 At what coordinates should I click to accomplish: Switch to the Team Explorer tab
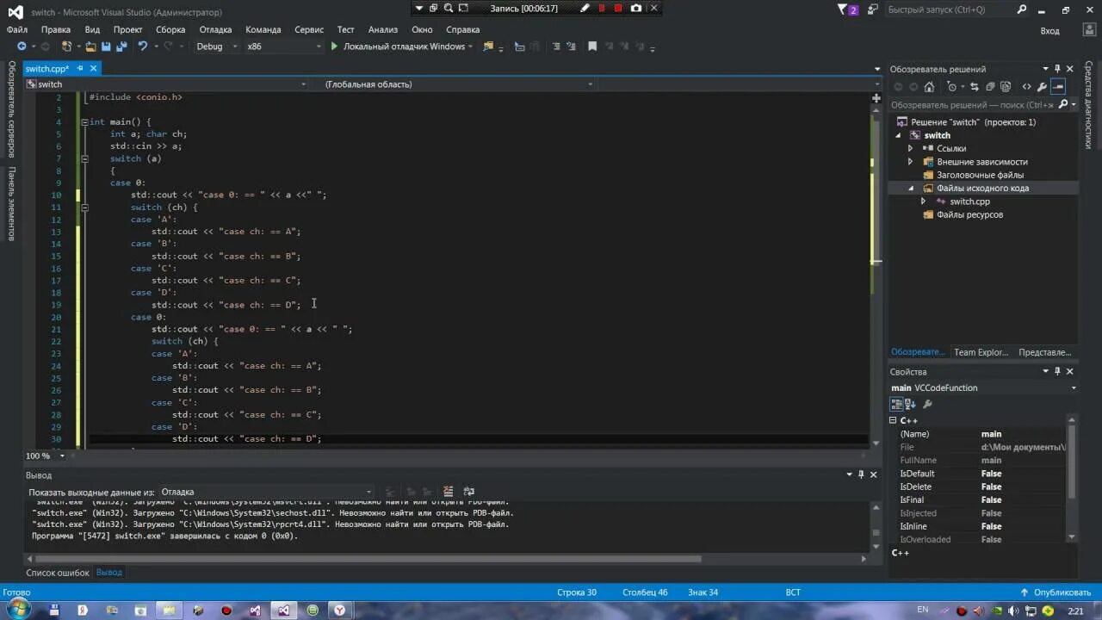981,352
